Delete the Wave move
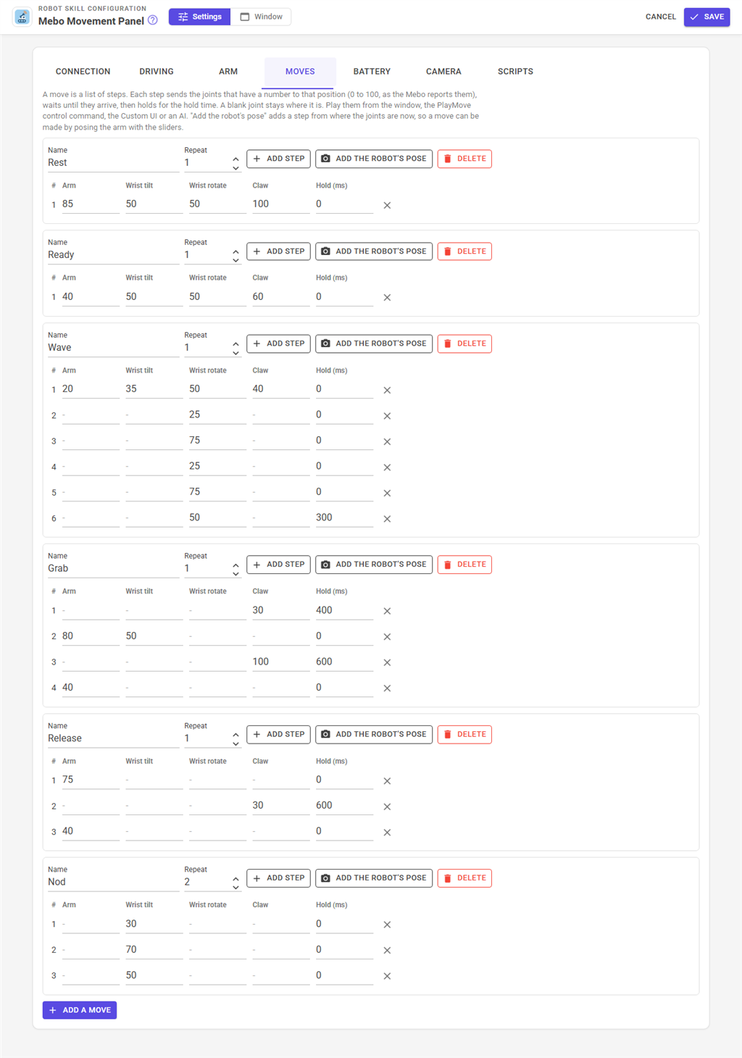This screenshot has width=742, height=1058. click(x=464, y=343)
